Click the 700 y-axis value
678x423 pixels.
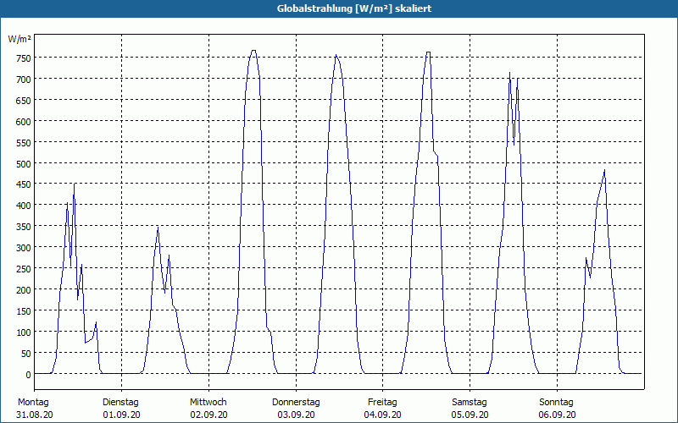click(24, 80)
